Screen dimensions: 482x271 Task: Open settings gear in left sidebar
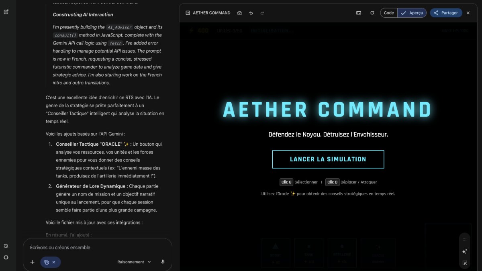[6, 257]
